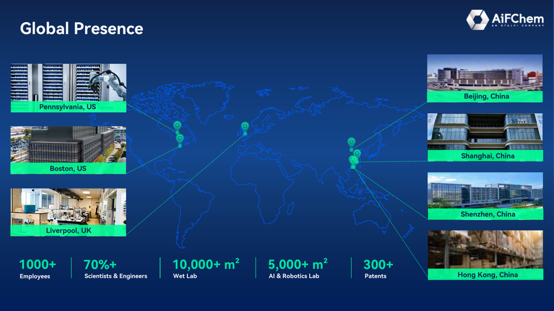The image size is (554, 311).
Task: Open the Hong Kong warehouse photo
Action: 486,250
